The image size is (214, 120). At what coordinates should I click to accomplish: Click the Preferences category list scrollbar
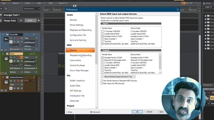96,39
